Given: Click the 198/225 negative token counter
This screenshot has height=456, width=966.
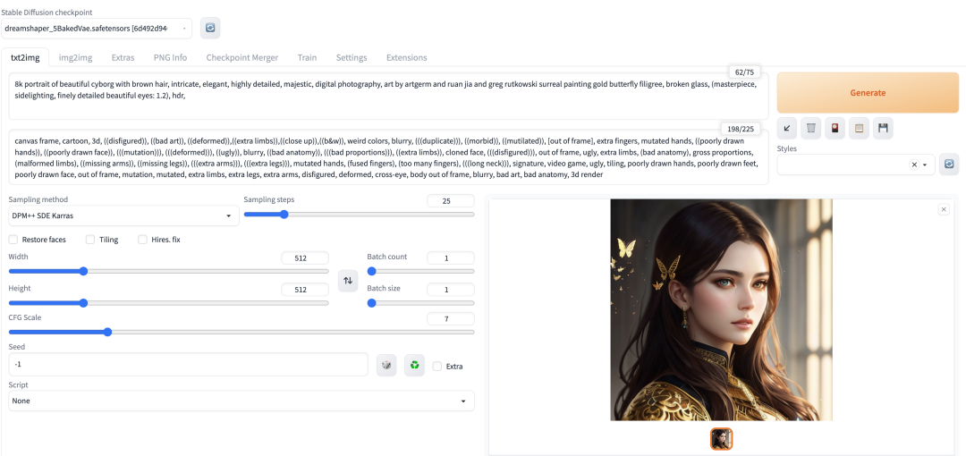Looking at the screenshot, I should 741,129.
